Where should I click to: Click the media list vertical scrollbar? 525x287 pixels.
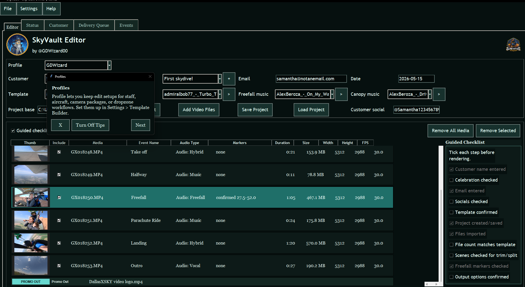(x=441, y=214)
